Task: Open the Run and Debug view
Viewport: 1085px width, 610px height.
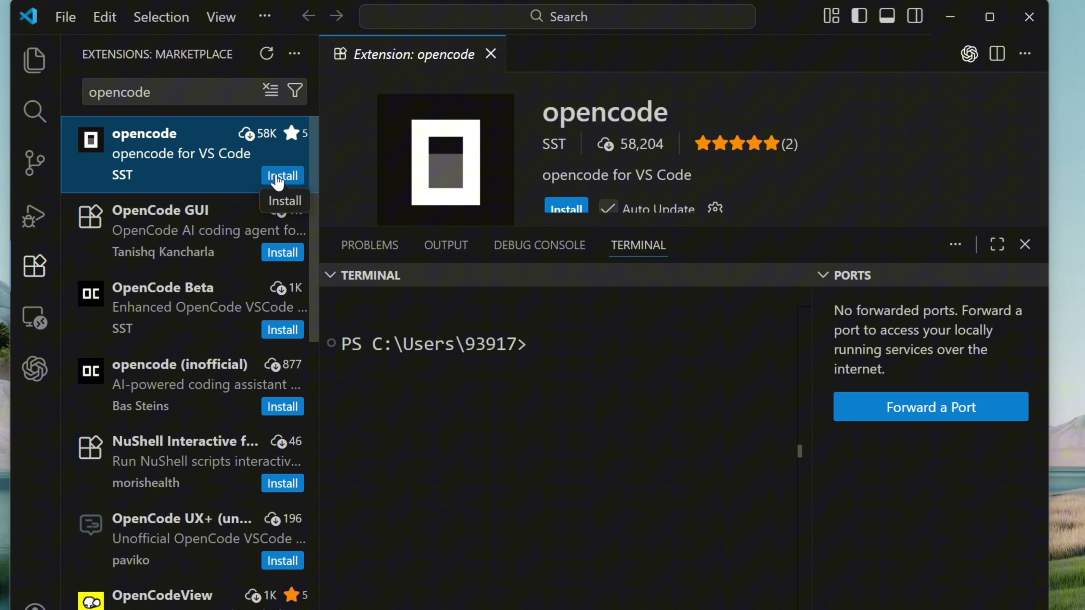Action: 34,215
